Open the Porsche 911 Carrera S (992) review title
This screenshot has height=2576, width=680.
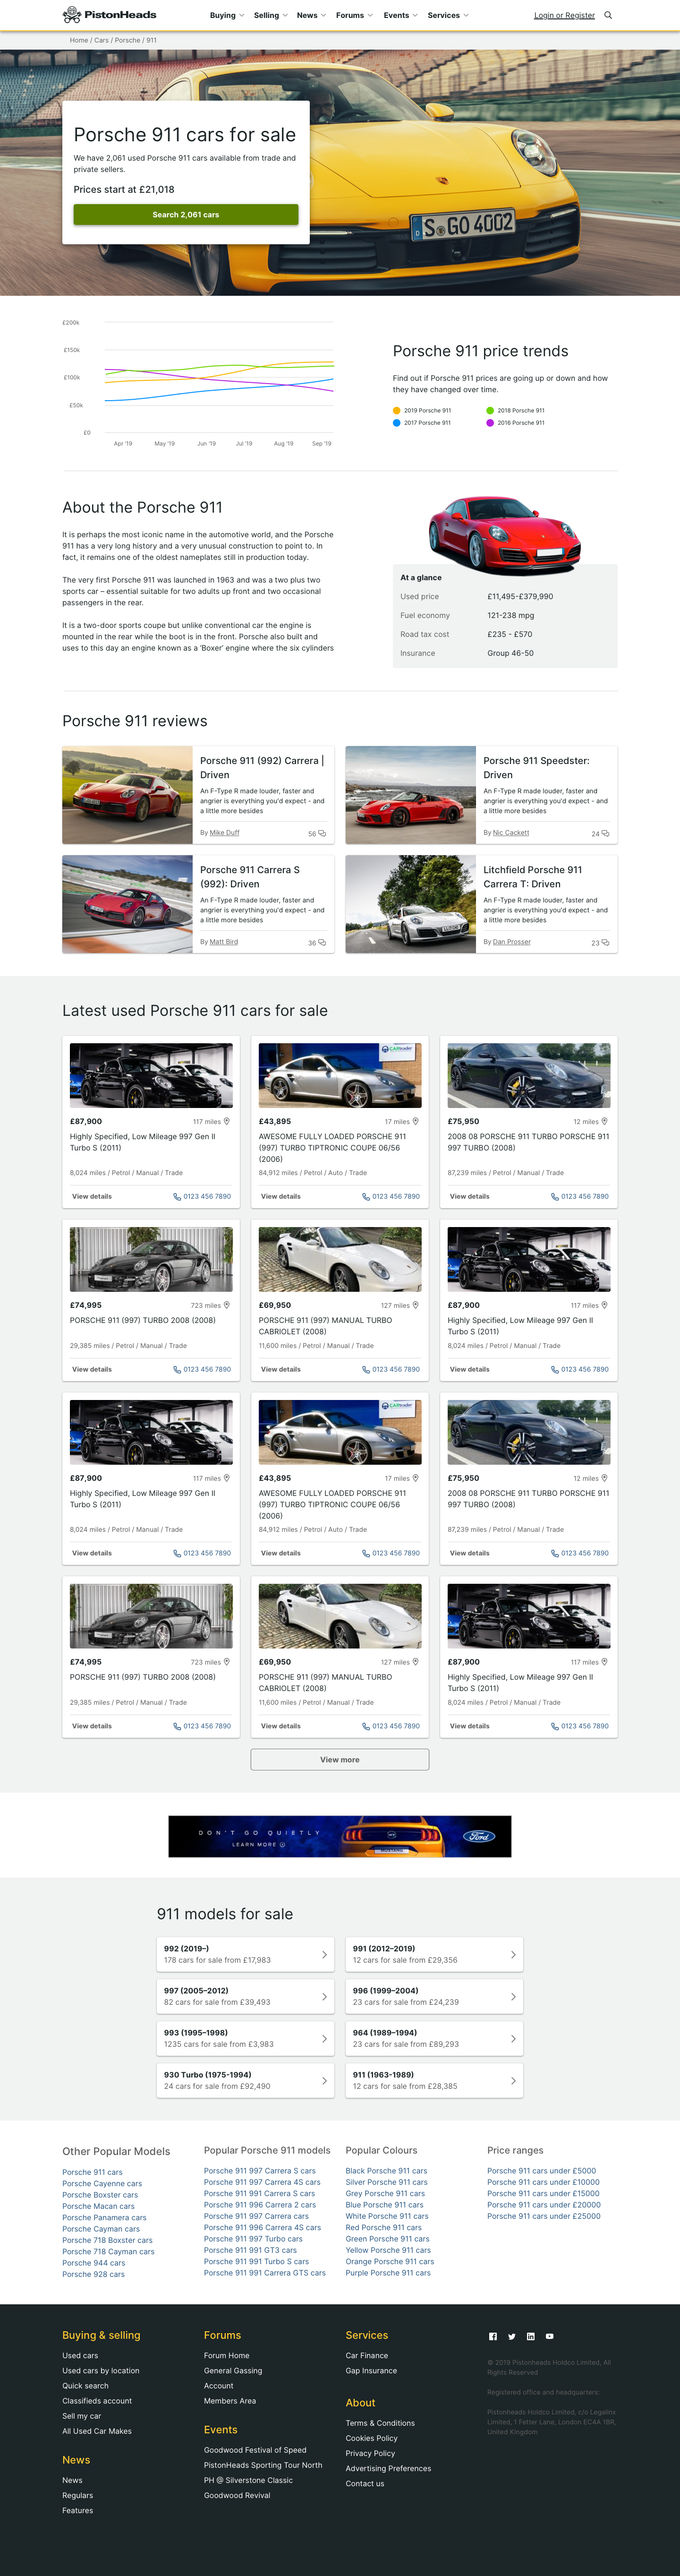click(250, 876)
